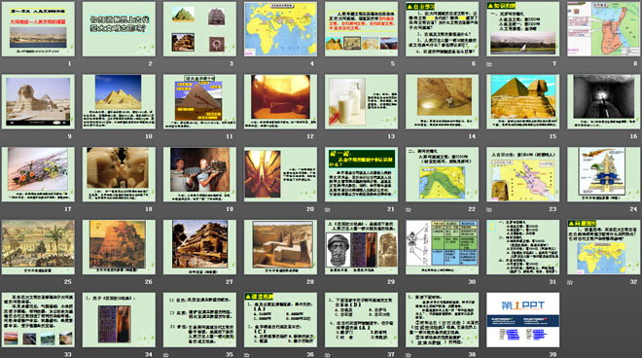The height and width of the screenshot is (358, 642).
Task: Select slide 11 pyramid cross-section diagram
Action: 199,101
